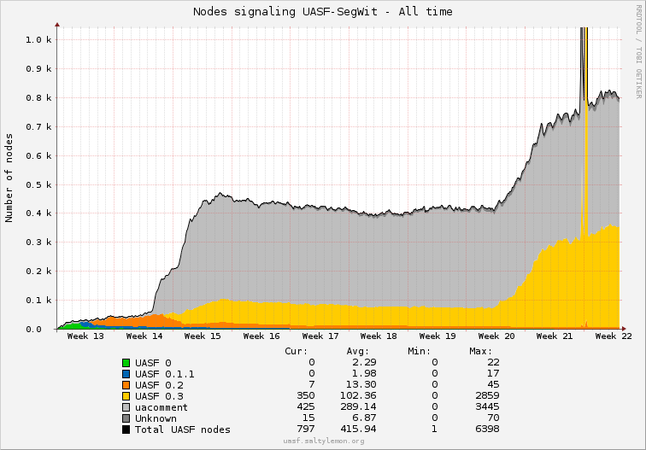646x450 pixels.
Task: Click the 'Total UASF nodes' legend label
Action: click(183, 430)
